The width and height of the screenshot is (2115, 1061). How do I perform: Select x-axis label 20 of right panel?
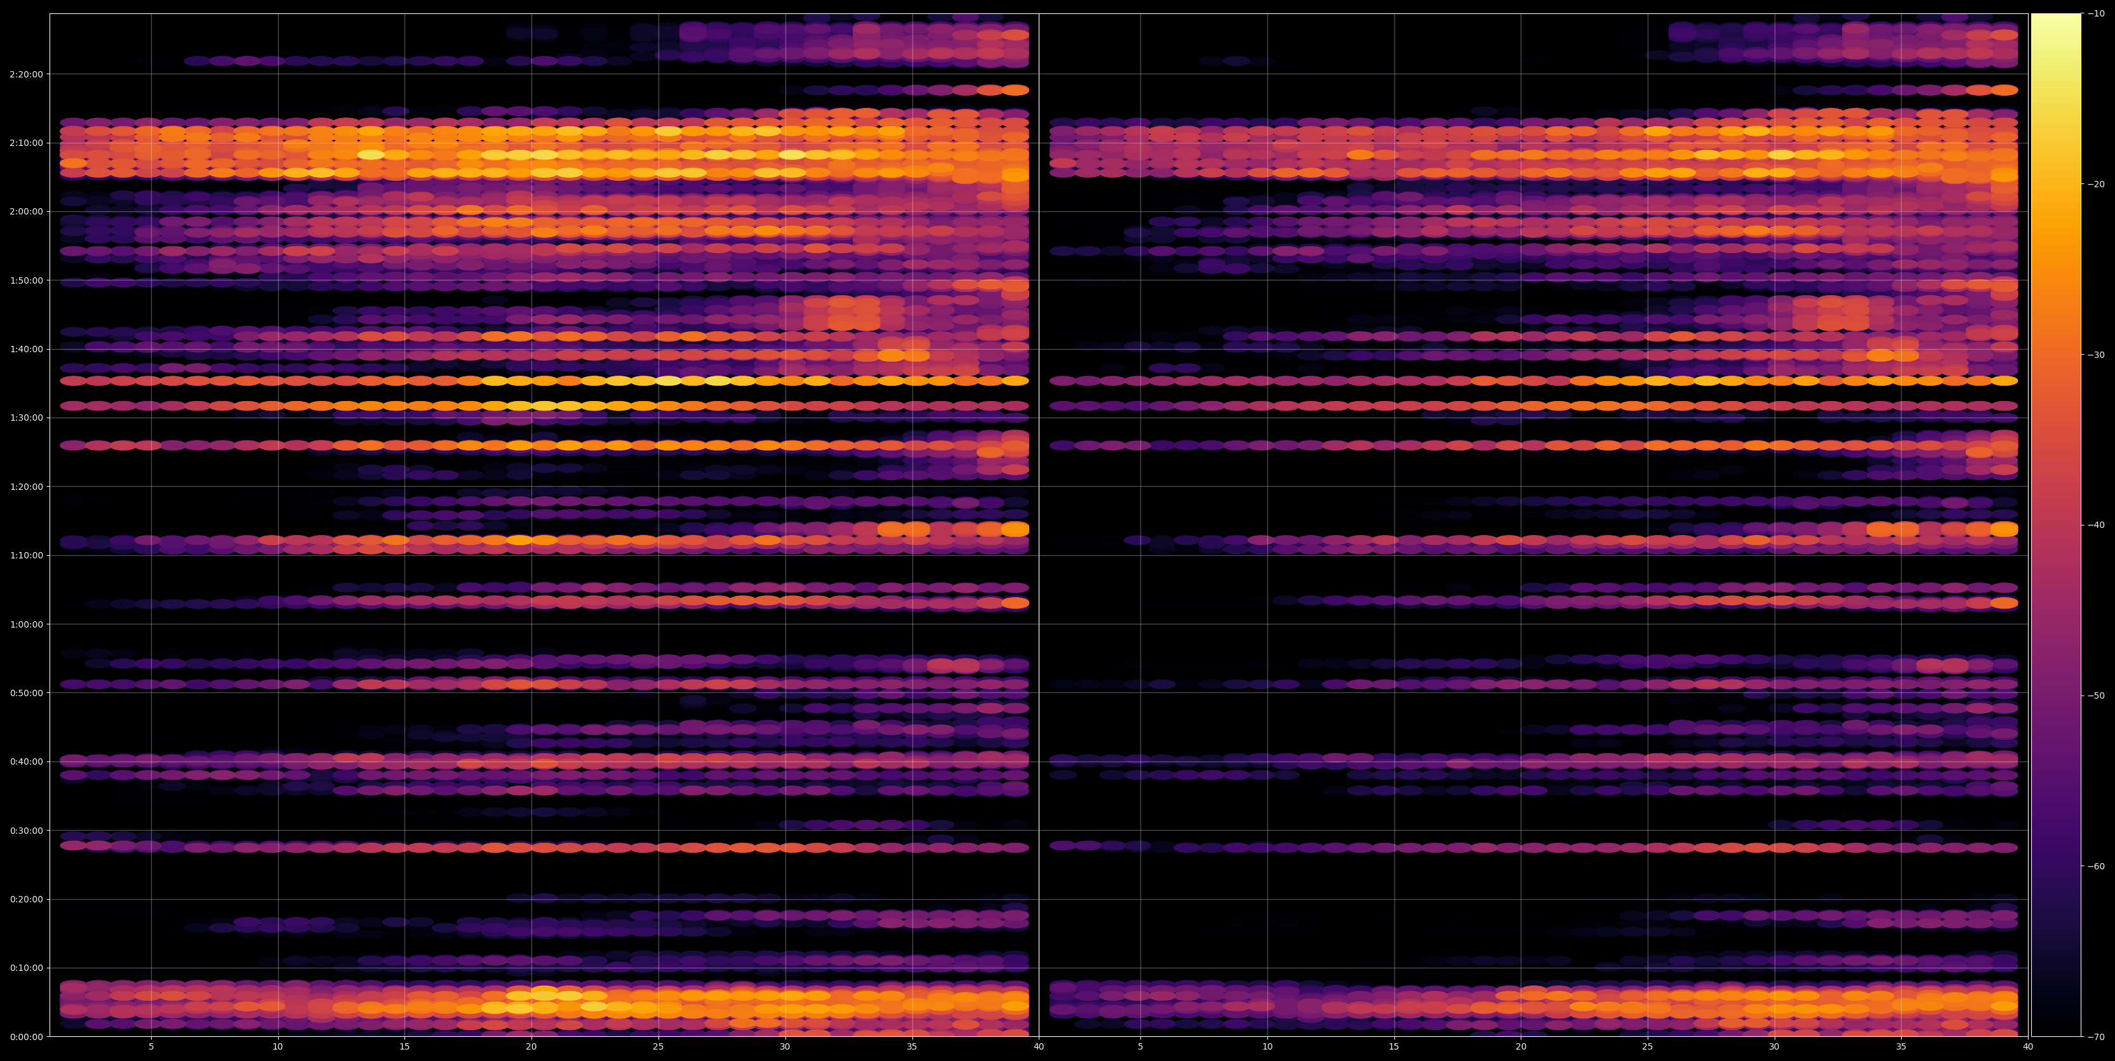point(1521,1047)
